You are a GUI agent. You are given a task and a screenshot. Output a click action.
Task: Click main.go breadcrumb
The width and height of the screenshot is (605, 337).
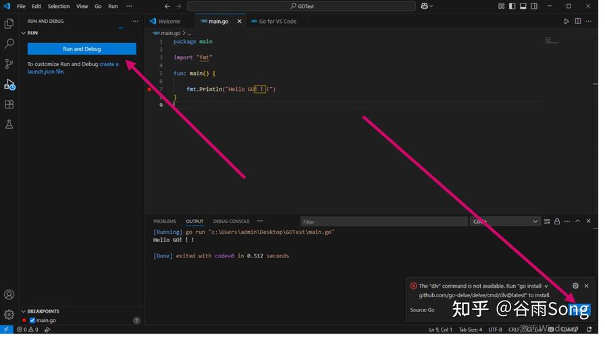pos(171,33)
